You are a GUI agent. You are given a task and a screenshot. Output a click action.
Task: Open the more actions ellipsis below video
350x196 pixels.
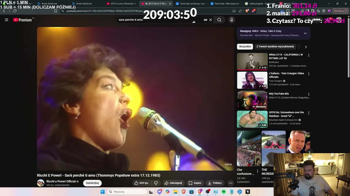tap(231, 183)
